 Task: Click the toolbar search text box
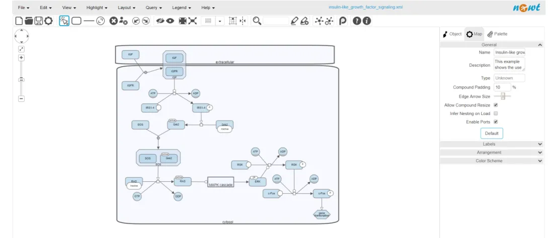(276, 21)
